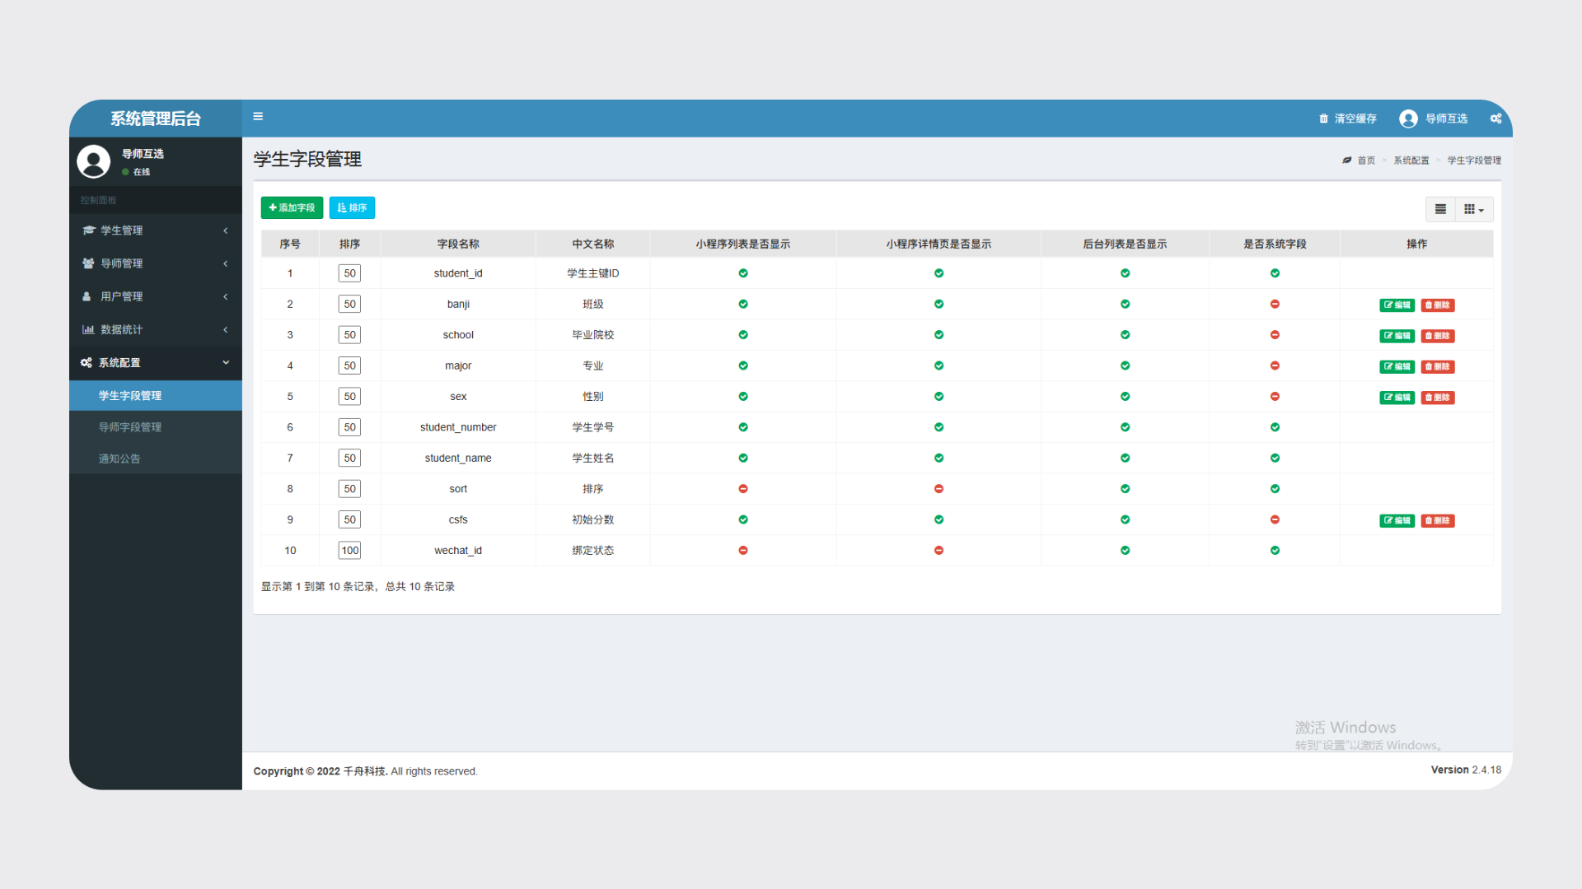Toggle wechat_id detail page display status

point(938,551)
